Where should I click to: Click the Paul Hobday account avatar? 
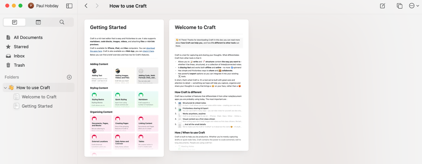click(31, 6)
